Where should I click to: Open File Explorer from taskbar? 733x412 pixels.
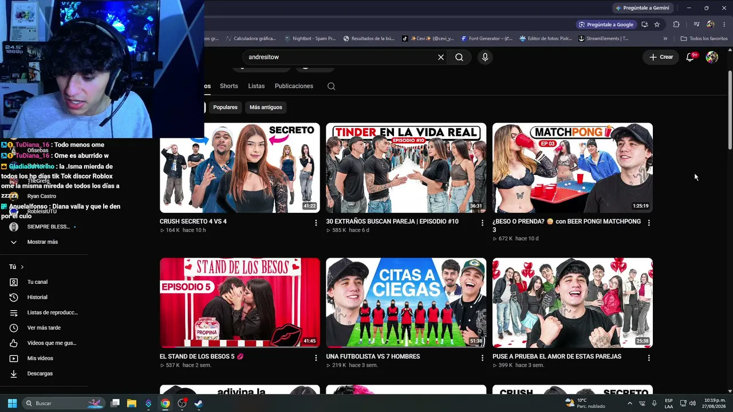tap(132, 403)
